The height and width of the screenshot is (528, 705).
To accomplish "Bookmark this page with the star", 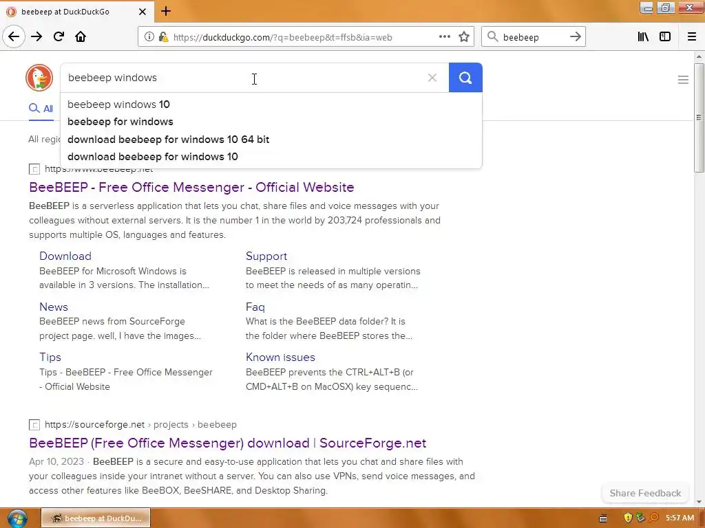I will pos(464,37).
